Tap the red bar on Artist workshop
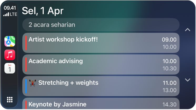Viewport: 196px width, 110px height. pyautogui.click(x=26, y=43)
